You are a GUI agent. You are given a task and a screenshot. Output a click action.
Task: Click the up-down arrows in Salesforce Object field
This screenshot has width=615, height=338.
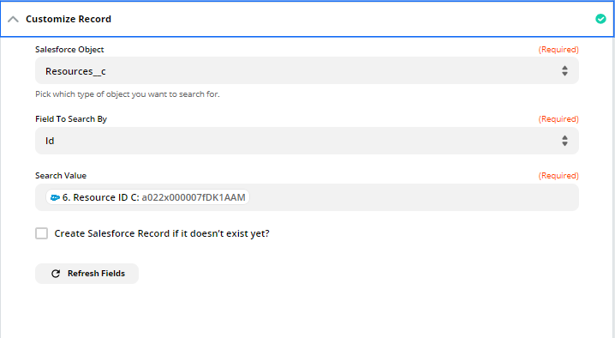pyautogui.click(x=564, y=70)
